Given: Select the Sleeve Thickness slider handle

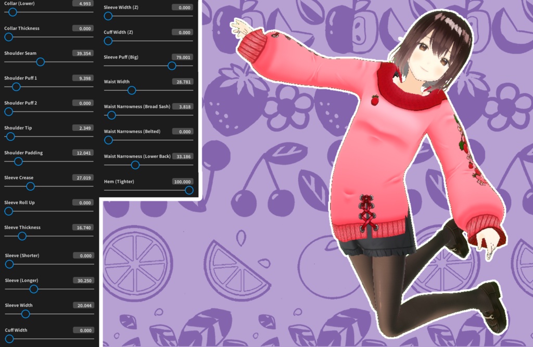Looking at the screenshot, I should (x=21, y=236).
